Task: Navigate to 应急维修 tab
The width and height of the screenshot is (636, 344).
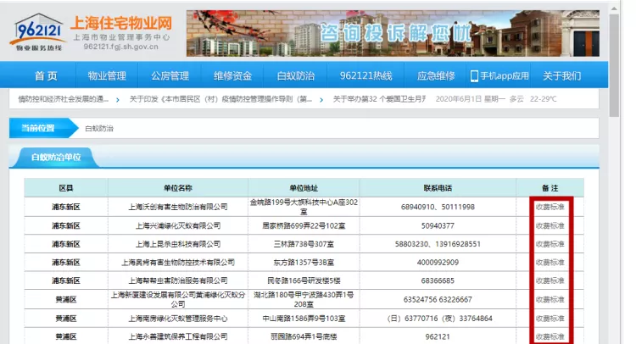Action: (435, 75)
